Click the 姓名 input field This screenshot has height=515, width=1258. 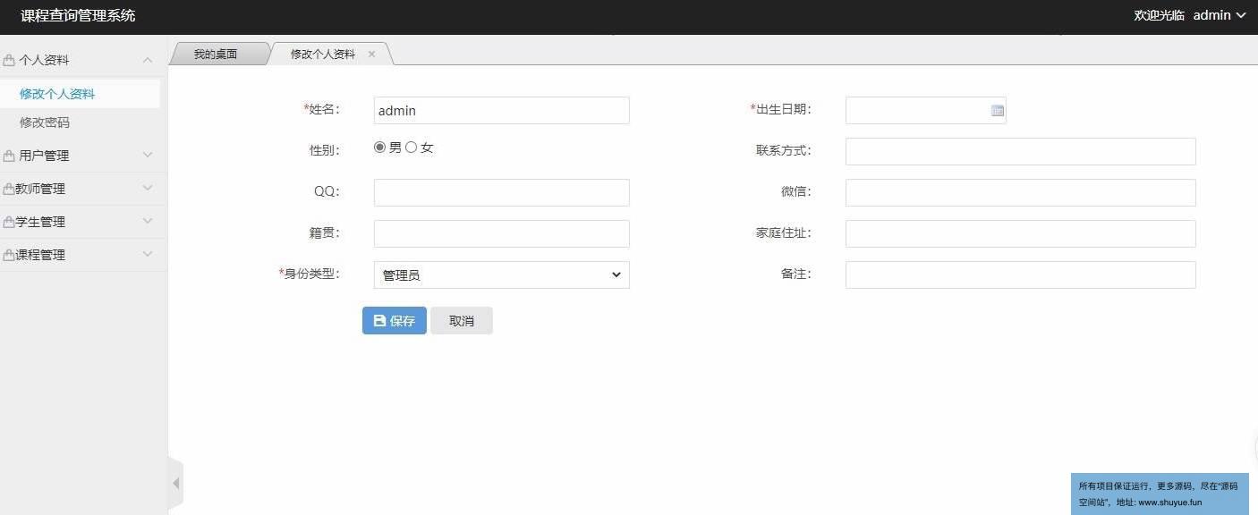(501, 111)
